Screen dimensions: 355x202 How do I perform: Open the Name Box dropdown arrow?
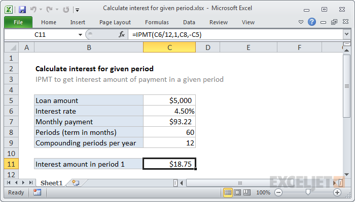coord(80,34)
